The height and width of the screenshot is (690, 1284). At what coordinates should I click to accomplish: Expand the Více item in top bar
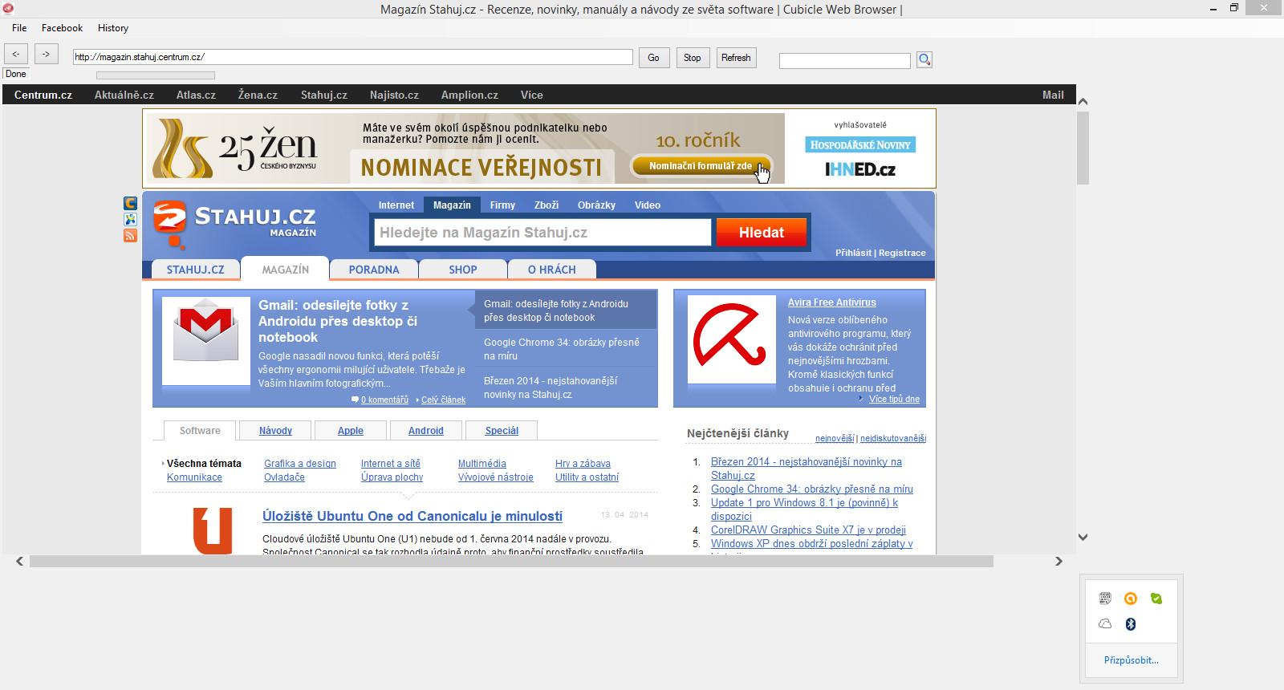tap(532, 95)
